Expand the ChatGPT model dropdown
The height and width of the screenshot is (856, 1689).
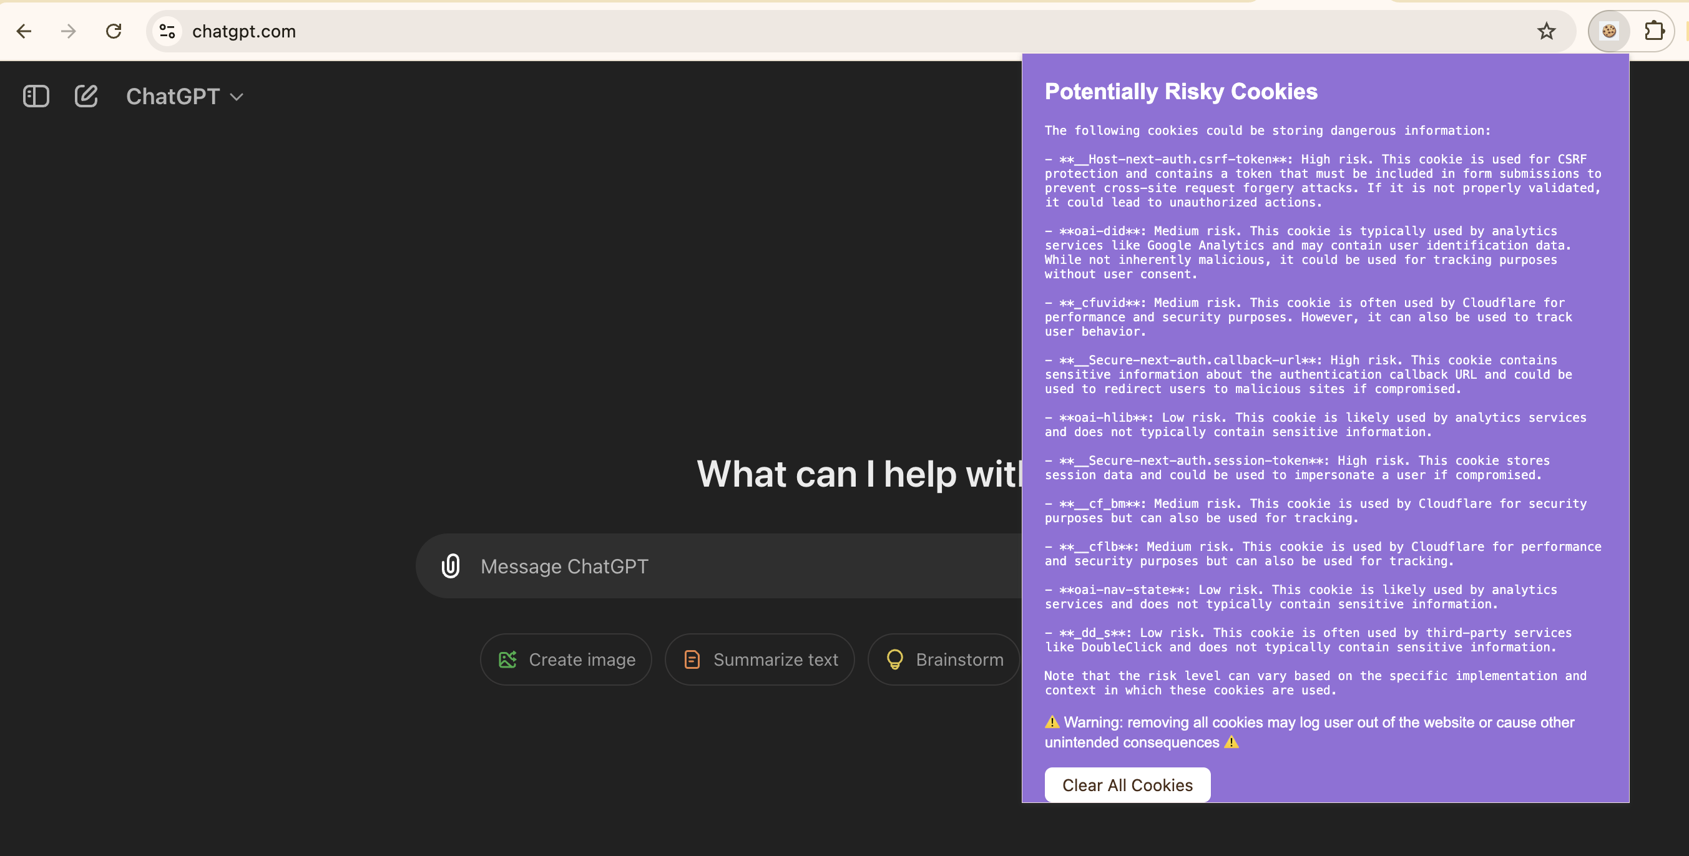pos(184,96)
